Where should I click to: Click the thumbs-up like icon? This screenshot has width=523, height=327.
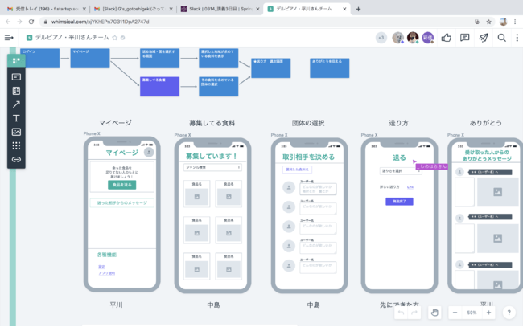click(446, 38)
